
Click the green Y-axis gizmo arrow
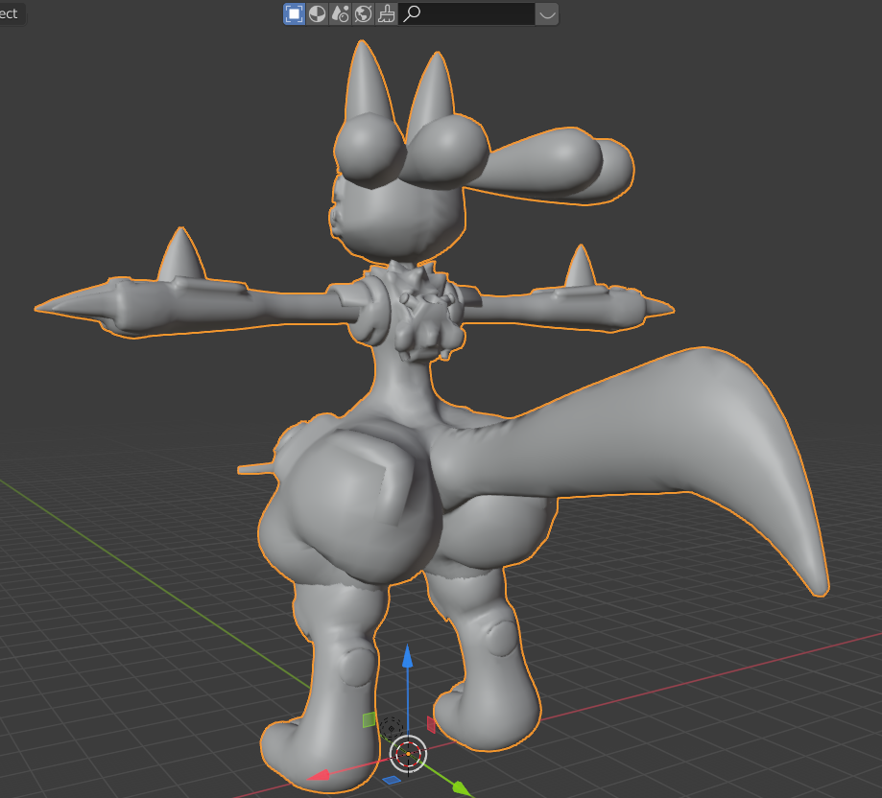click(x=462, y=787)
